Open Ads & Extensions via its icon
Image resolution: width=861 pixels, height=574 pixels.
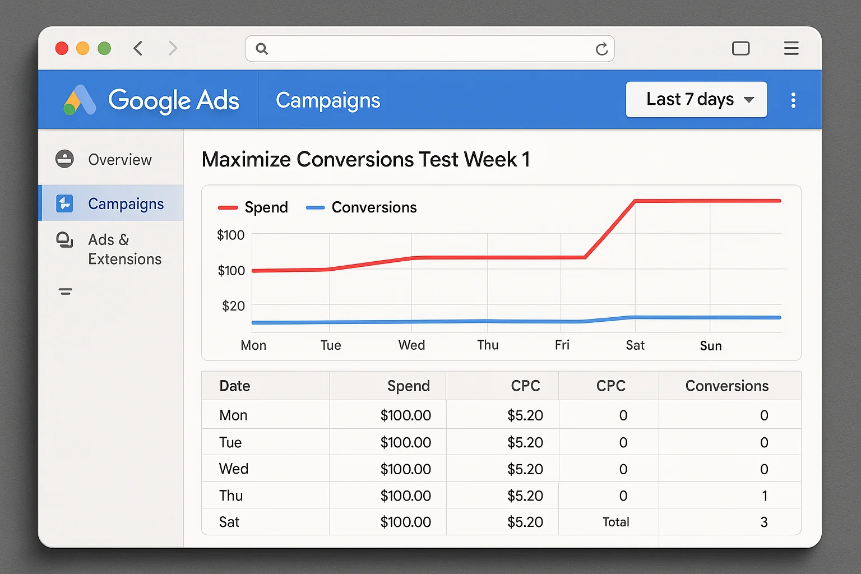(x=64, y=240)
